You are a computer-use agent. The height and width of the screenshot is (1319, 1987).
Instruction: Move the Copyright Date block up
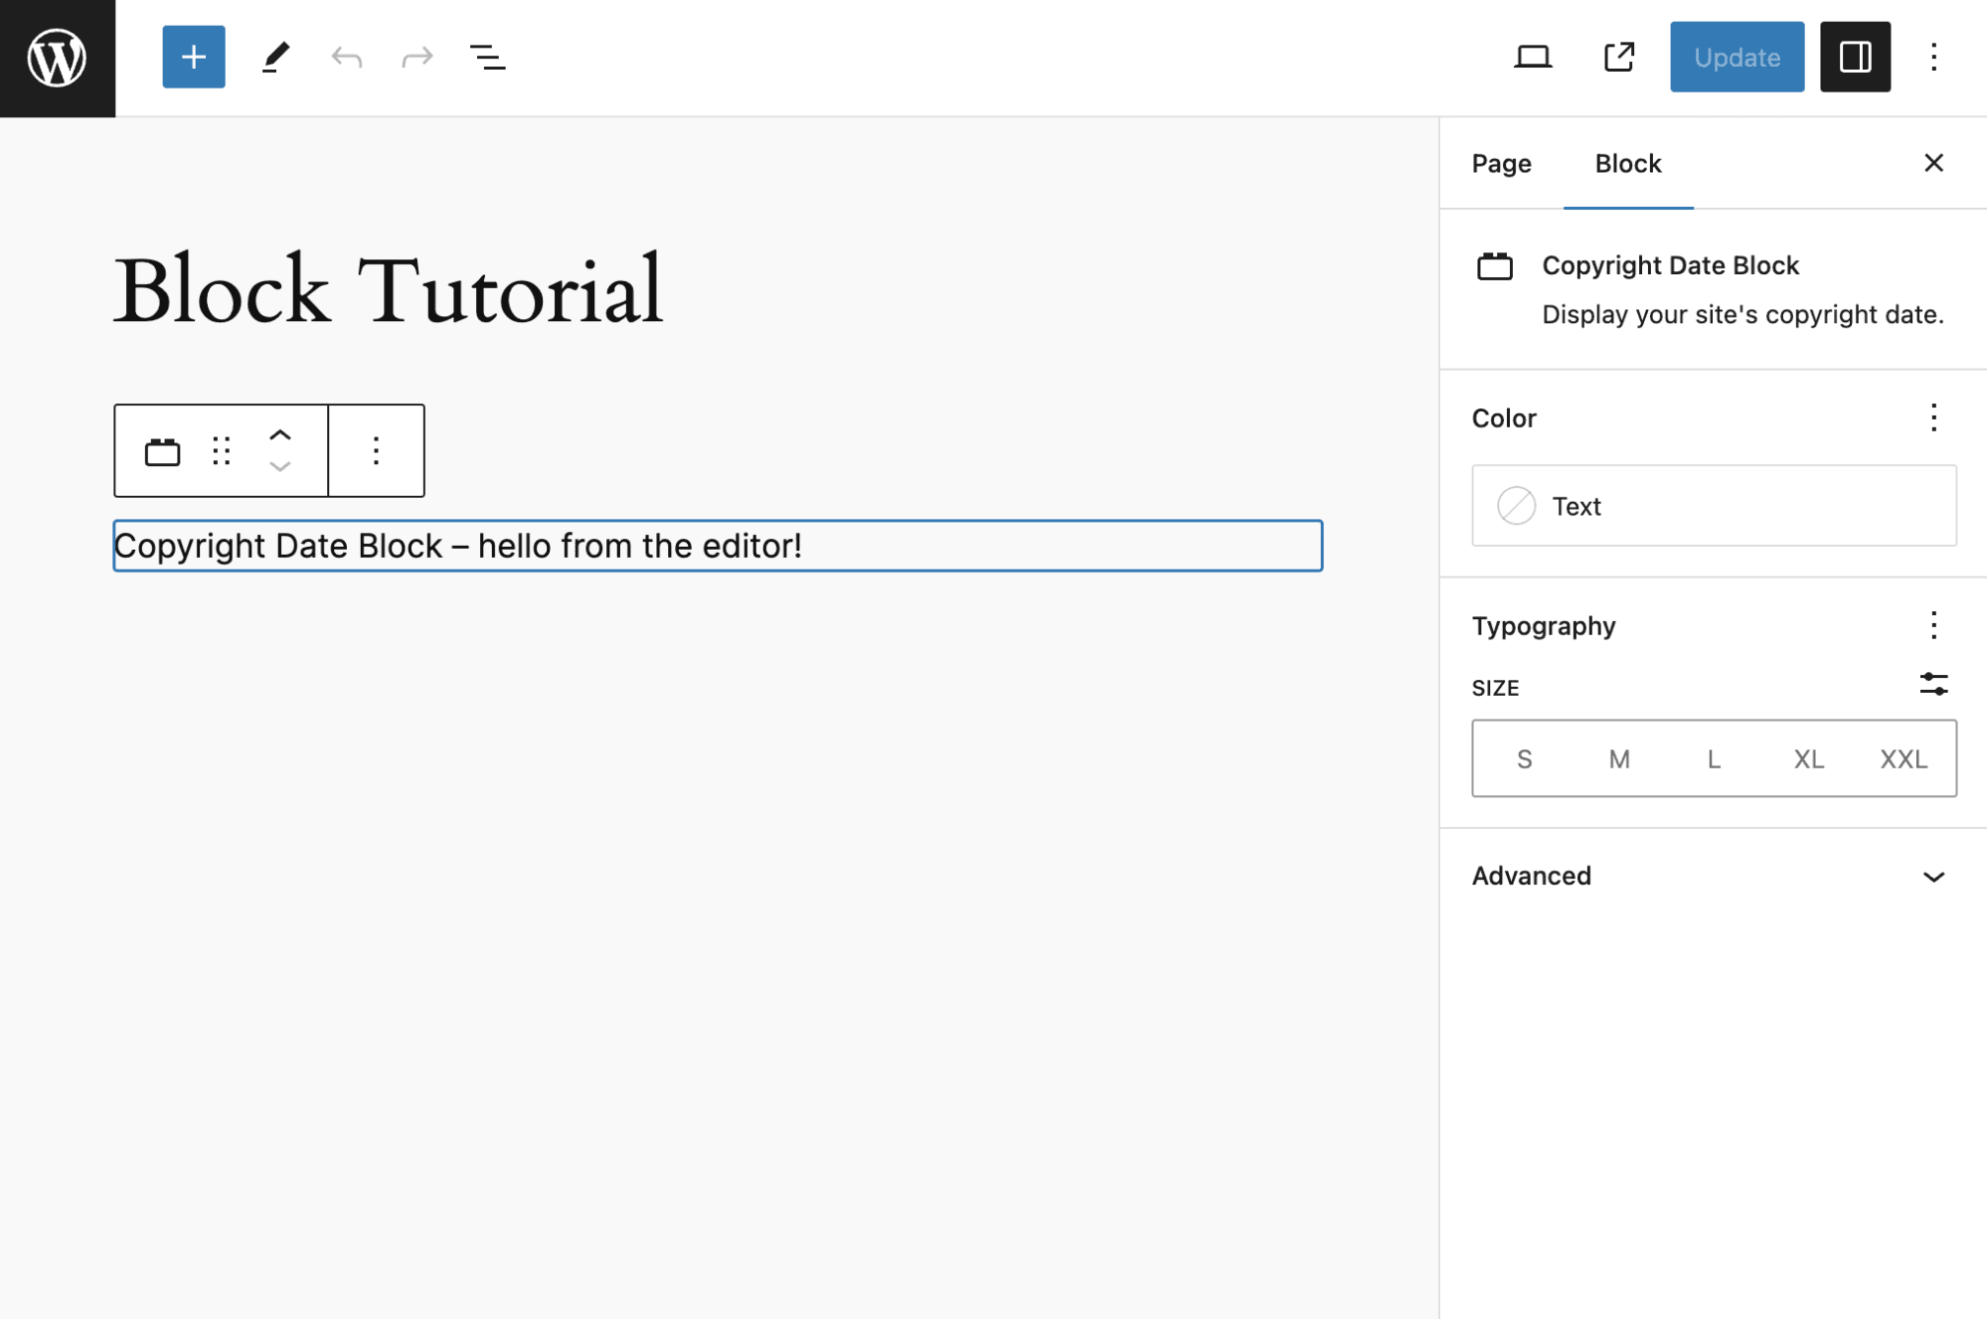click(x=280, y=434)
